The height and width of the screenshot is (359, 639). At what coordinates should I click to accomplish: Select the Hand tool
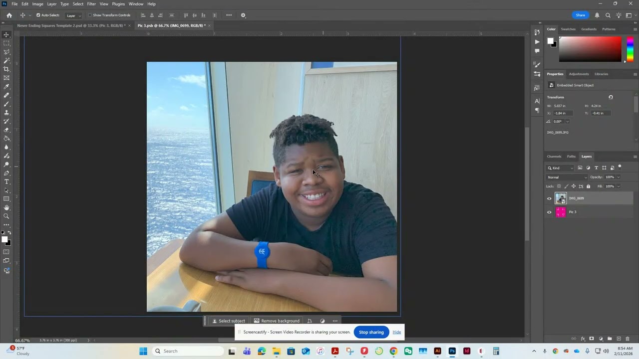click(x=6, y=207)
